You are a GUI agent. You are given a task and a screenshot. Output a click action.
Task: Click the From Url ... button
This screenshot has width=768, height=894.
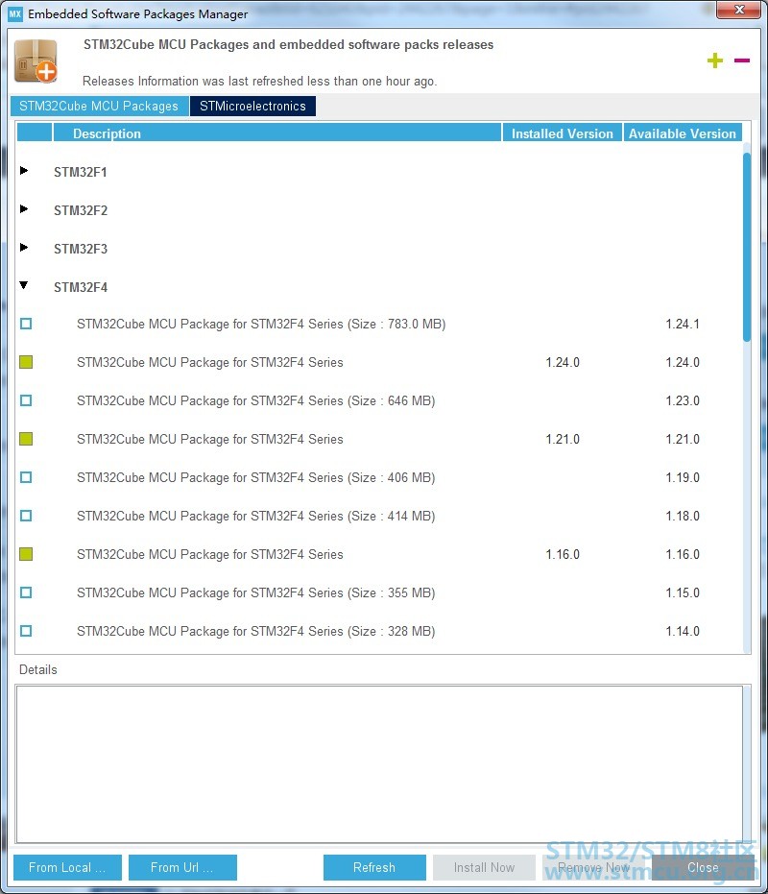tap(182, 867)
